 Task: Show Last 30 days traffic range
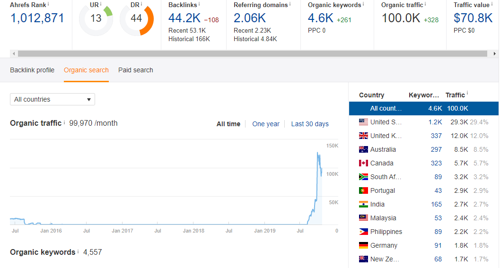[x=310, y=124]
